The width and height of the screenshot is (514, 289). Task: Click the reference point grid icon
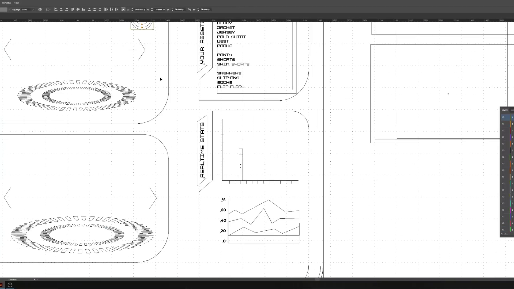pyautogui.click(x=123, y=9)
